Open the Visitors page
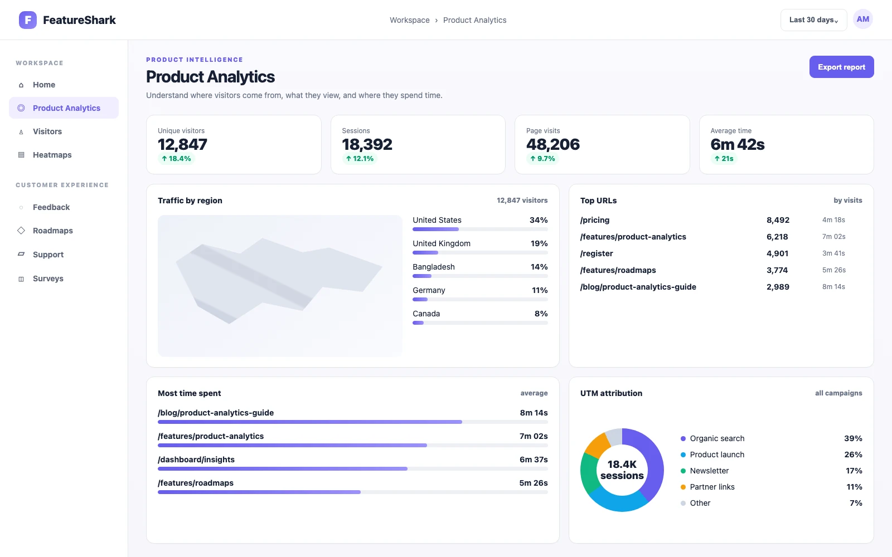Screen dimensions: 892x557 coord(64,131)
